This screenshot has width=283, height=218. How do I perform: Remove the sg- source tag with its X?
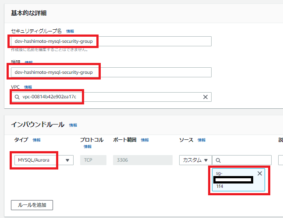260,173
